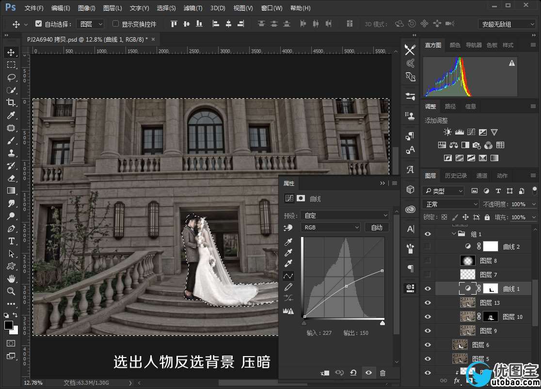Collapse the 组 1 layer group
The width and height of the screenshot is (541, 389).
click(x=454, y=234)
